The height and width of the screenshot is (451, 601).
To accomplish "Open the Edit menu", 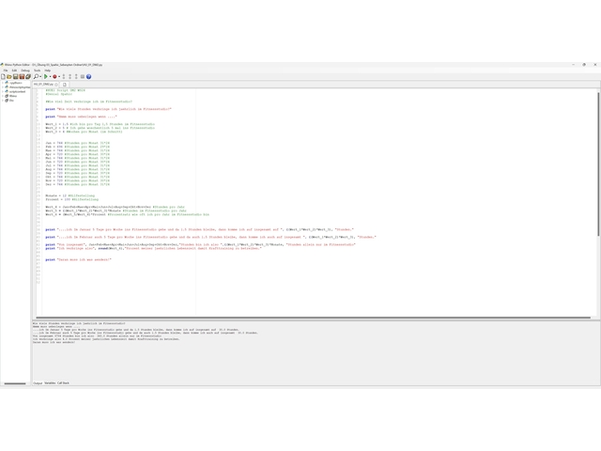I will point(14,70).
